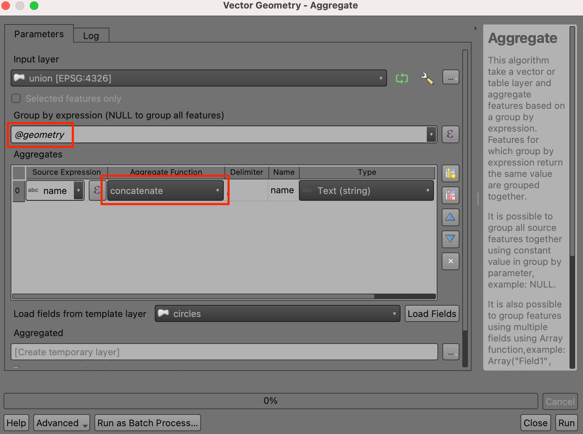583x434 pixels.
Task: Open source expression editor in aggregates row
Action: point(97,190)
